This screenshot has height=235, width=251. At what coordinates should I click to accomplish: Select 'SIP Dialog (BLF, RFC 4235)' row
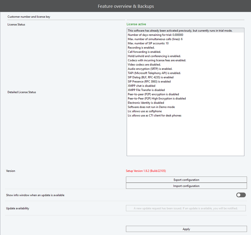click(185, 77)
